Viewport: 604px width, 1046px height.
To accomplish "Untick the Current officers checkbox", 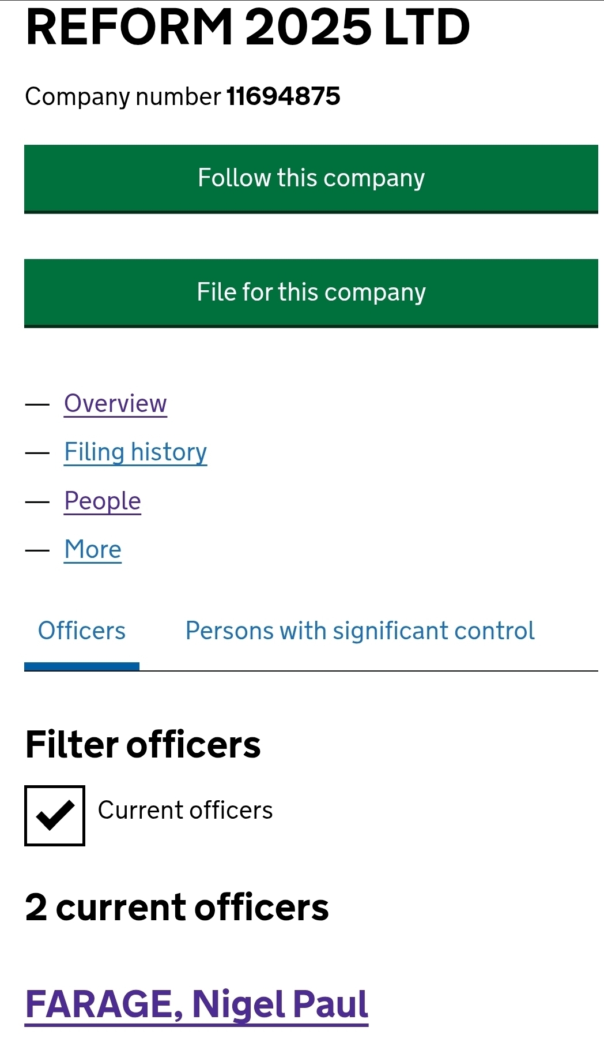I will point(55,815).
